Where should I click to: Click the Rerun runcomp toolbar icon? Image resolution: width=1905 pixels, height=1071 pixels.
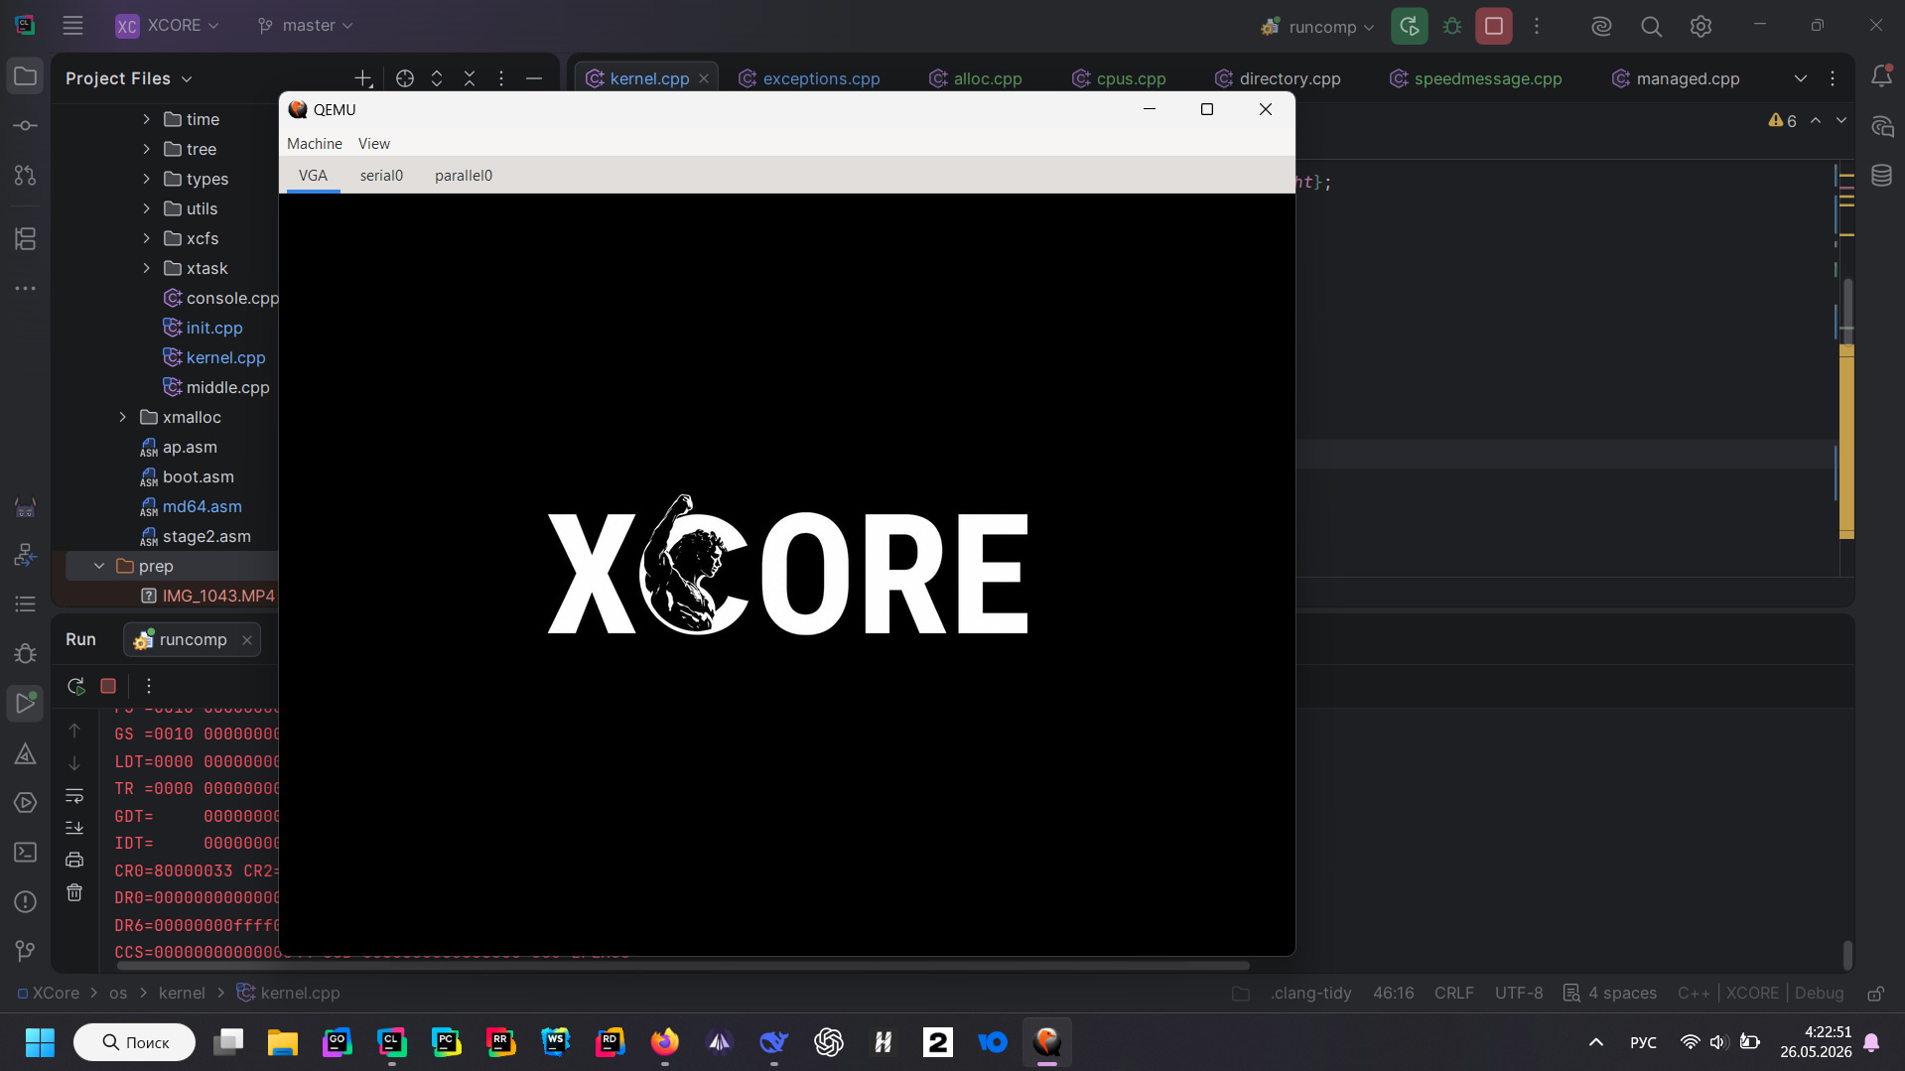pos(1409,26)
